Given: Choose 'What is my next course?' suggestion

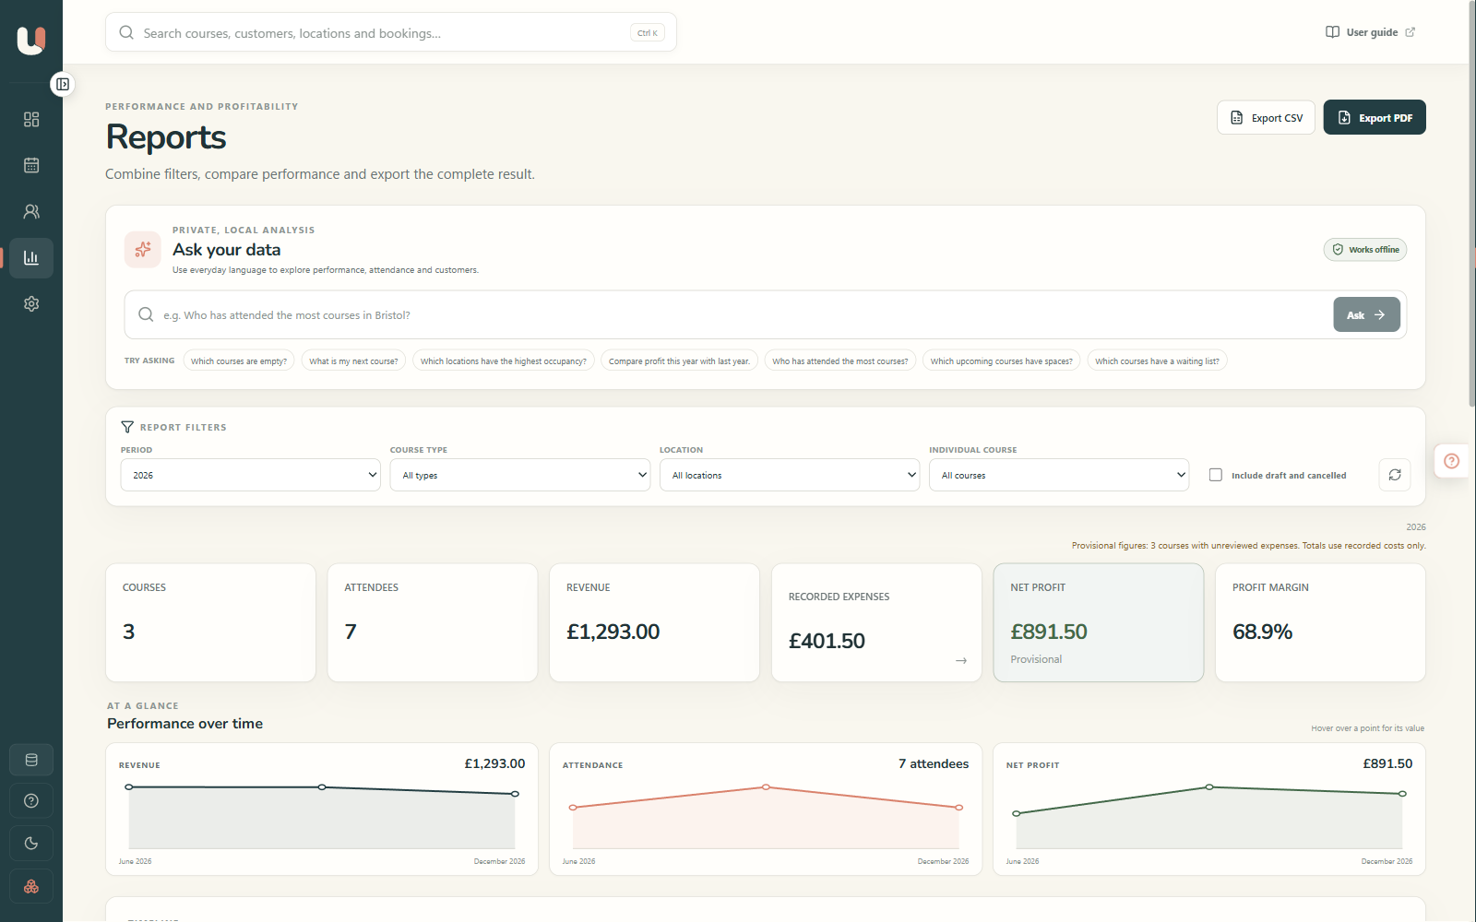Looking at the screenshot, I should pyautogui.click(x=353, y=361).
